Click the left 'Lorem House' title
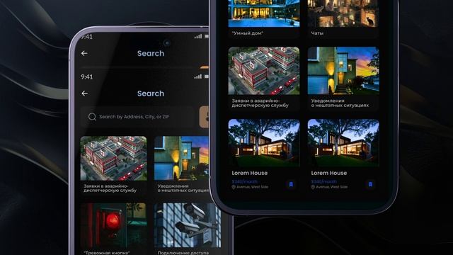The width and height of the screenshot is (453, 255). pyautogui.click(x=250, y=173)
